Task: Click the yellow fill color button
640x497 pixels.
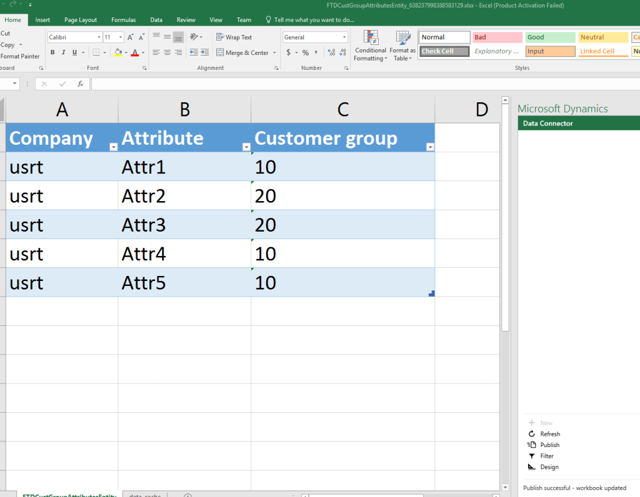Action: point(118,53)
